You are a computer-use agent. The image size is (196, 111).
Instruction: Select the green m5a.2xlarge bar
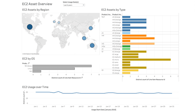[x=126, y=46]
